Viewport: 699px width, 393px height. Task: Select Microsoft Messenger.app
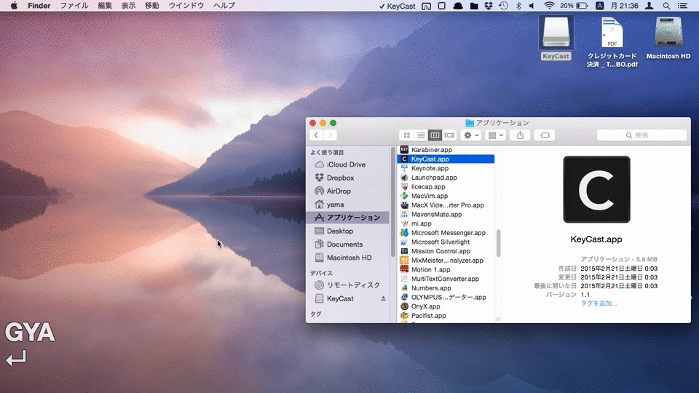point(446,233)
